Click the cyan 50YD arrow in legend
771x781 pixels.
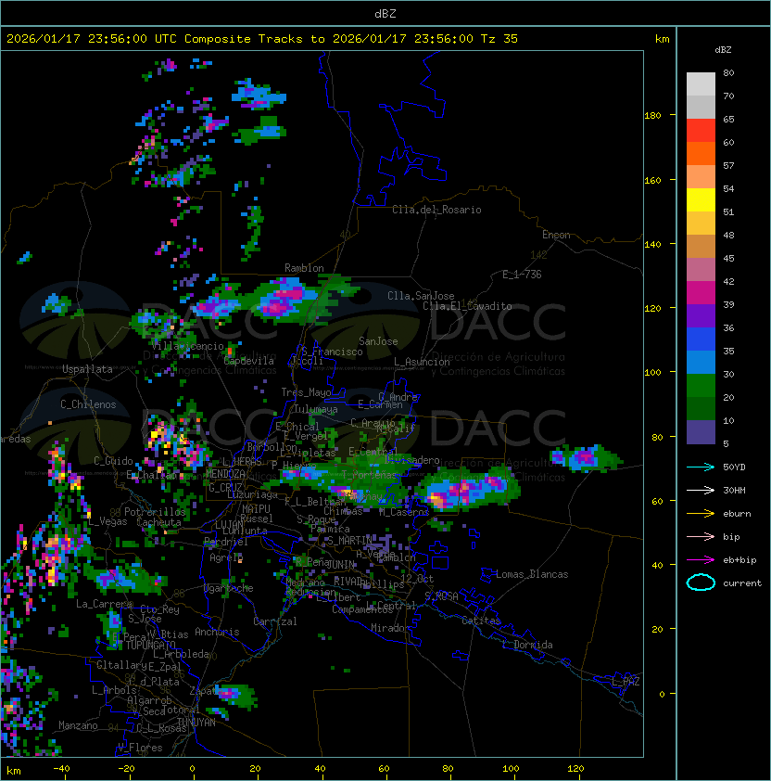(x=701, y=467)
